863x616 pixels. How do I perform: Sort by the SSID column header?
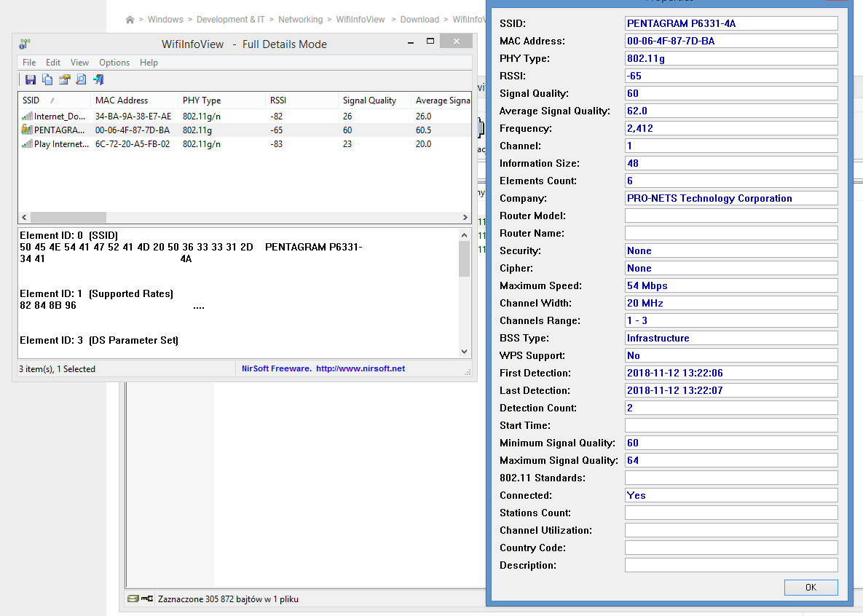(x=55, y=100)
